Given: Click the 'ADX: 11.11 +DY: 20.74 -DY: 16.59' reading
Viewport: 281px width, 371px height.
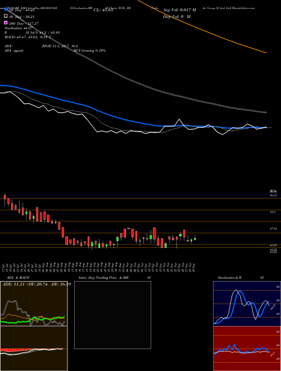Looking at the screenshot, I should point(37,284).
